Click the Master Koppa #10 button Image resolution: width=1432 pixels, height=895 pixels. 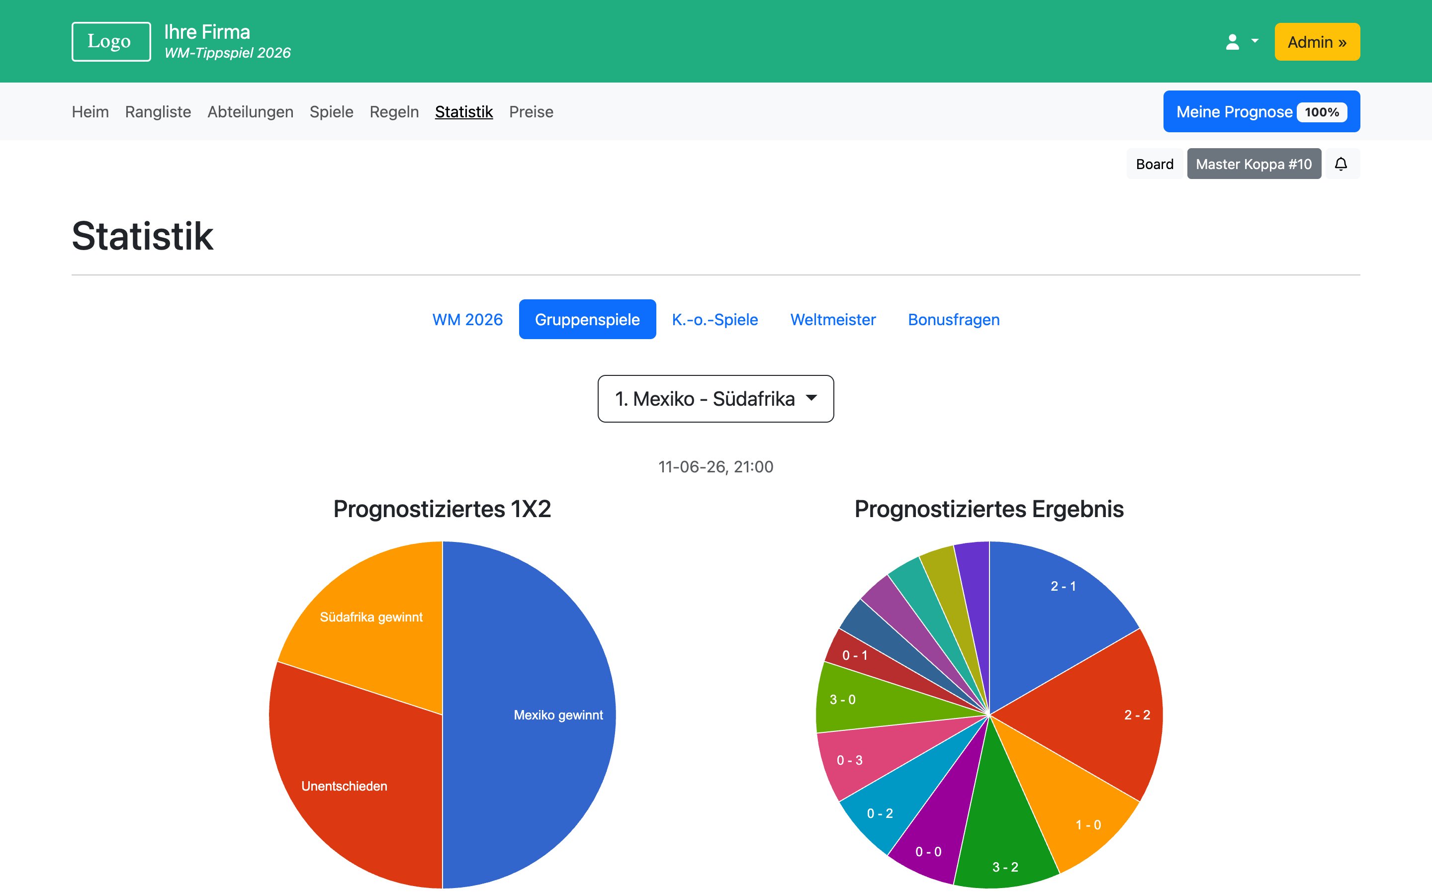point(1253,164)
